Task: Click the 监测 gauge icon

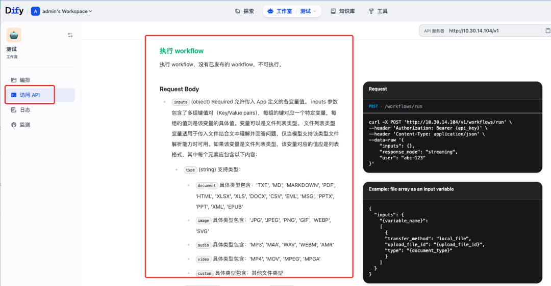Action: point(14,125)
